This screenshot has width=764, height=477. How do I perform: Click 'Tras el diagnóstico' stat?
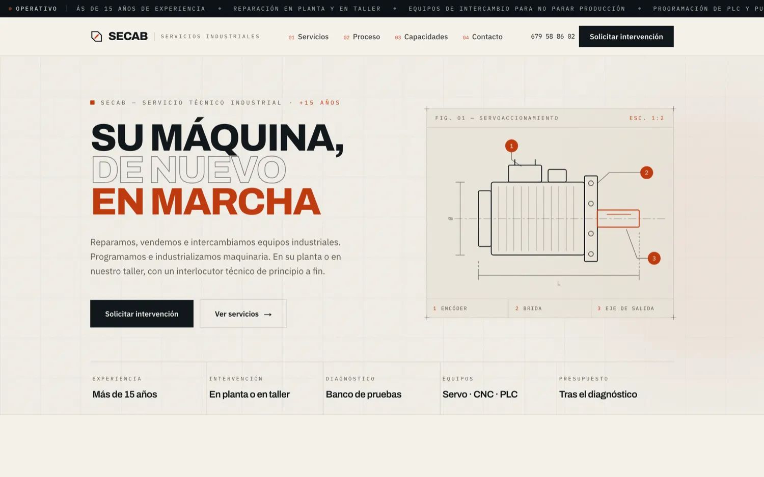(x=598, y=394)
